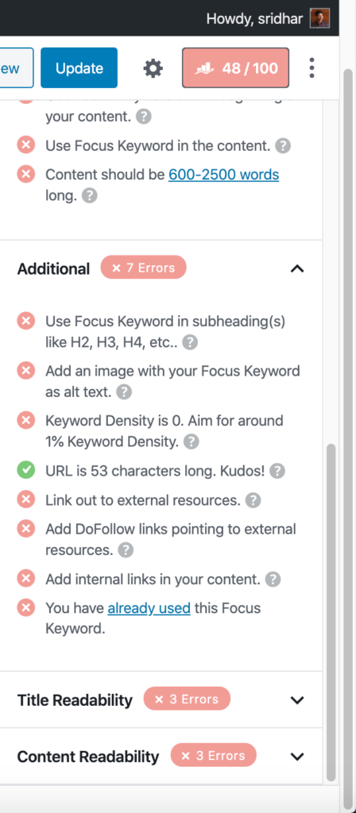Open help icon for subheading keyword tip

pyautogui.click(x=190, y=342)
